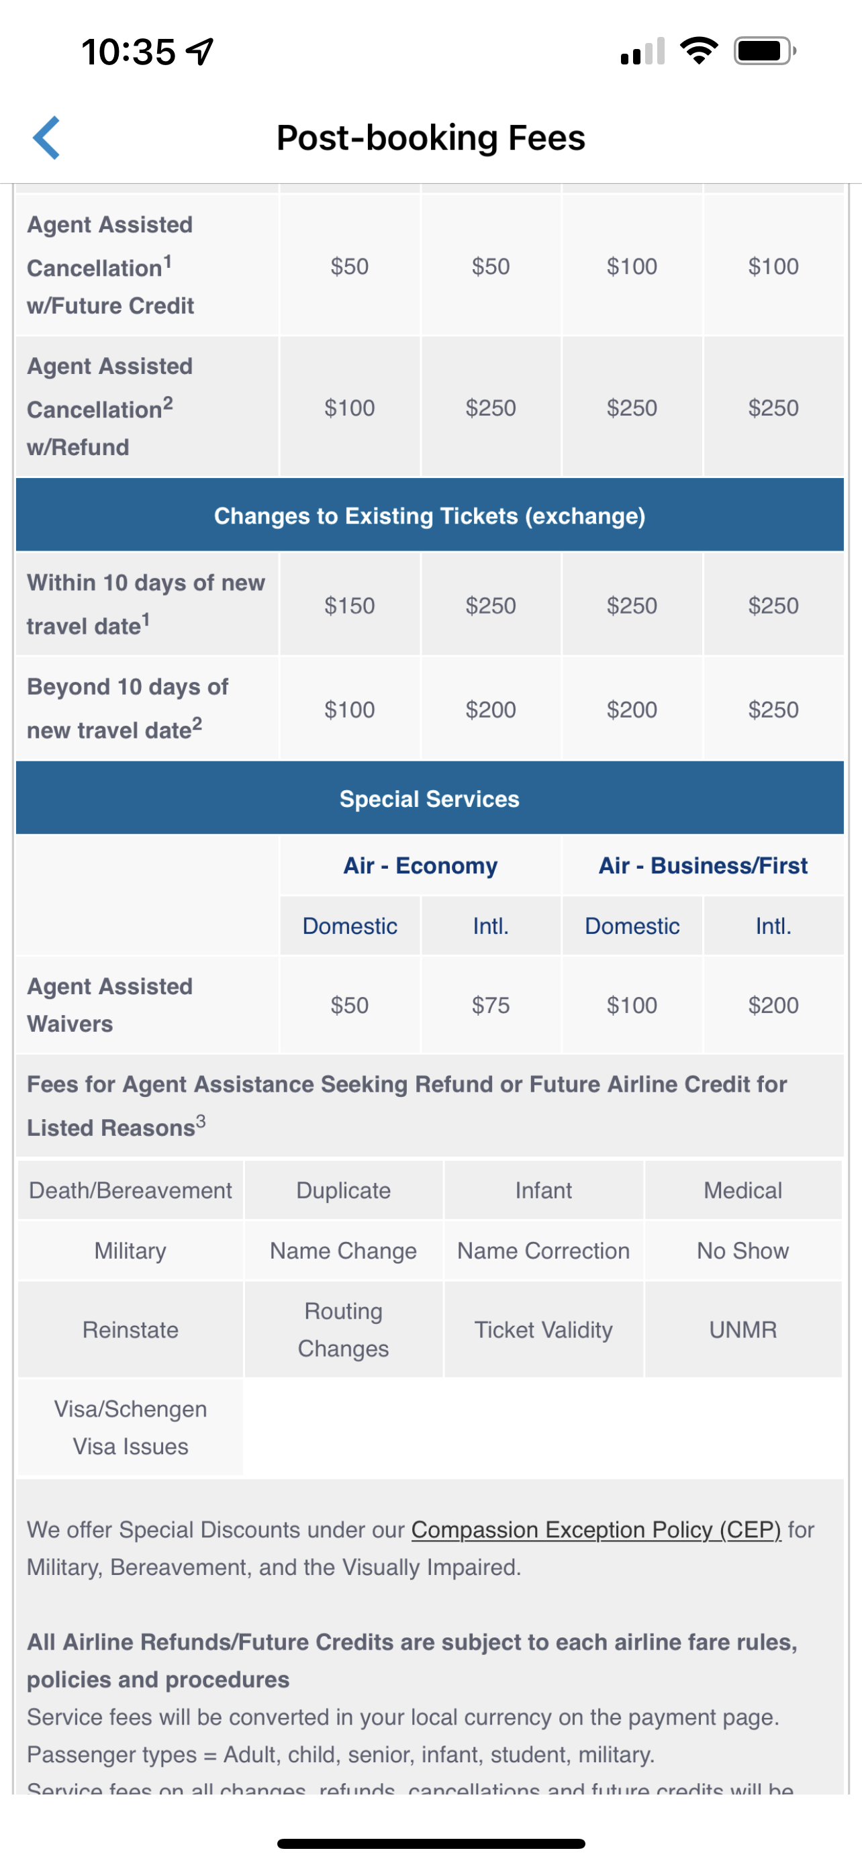Click the Air - Business/First column header

point(703,865)
